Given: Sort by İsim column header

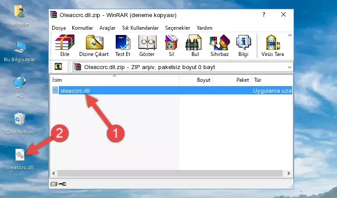Looking at the screenshot, I should [x=115, y=80].
